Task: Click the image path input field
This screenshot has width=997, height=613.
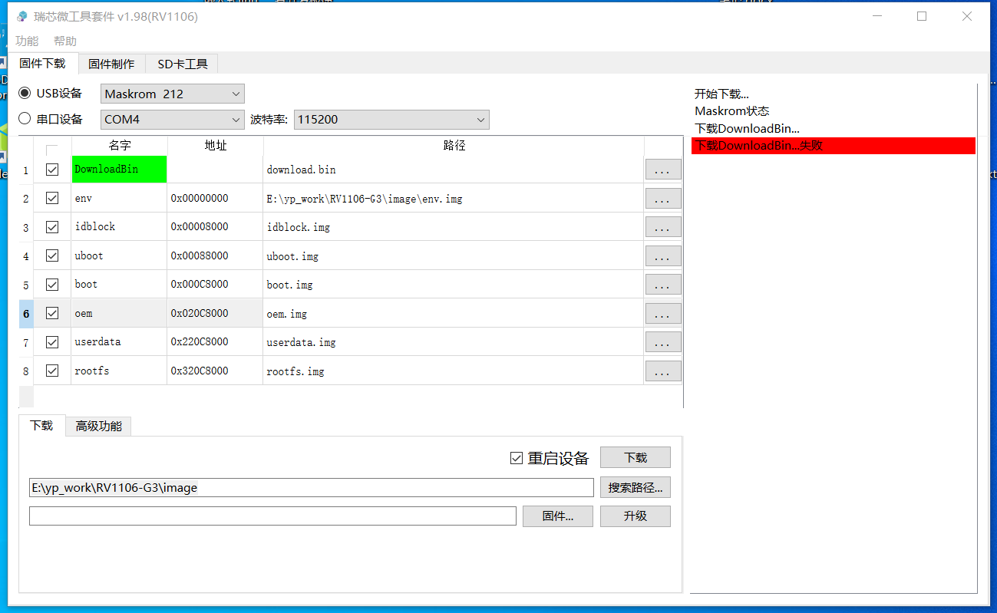Action: pyautogui.click(x=312, y=487)
